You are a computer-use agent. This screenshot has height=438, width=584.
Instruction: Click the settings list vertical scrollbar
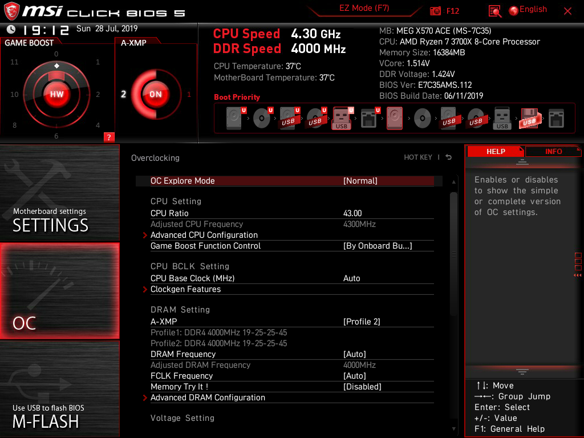coord(453,254)
